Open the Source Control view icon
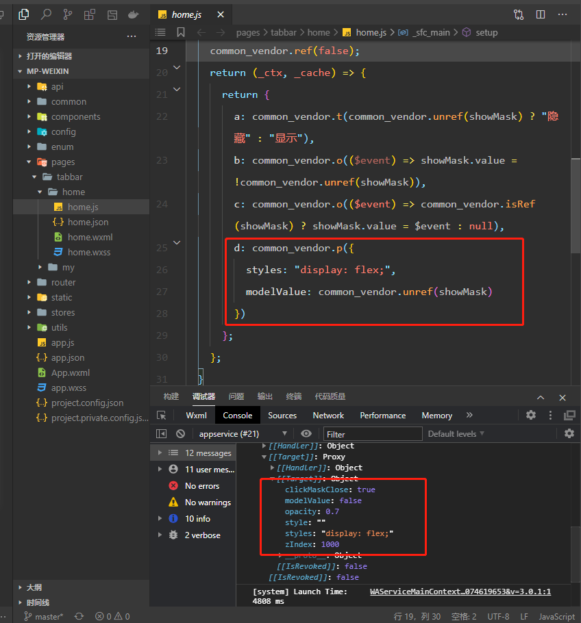Screen dimensions: 581x623 tap(67, 14)
